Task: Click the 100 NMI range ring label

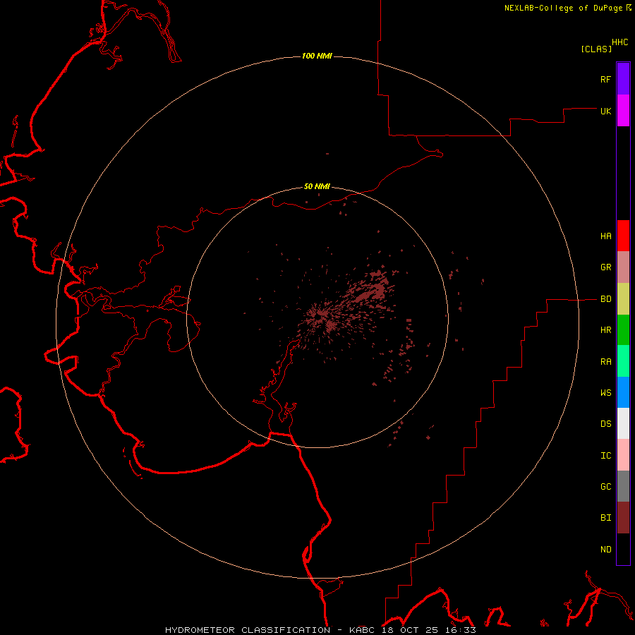Action: pyautogui.click(x=317, y=56)
